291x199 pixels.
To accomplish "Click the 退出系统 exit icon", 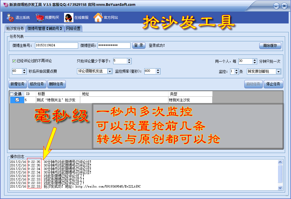I will click(x=10, y=18).
